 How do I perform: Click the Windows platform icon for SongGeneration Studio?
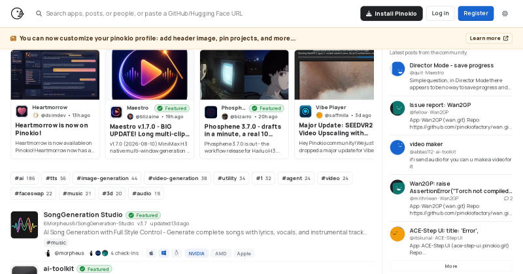click(x=164, y=253)
